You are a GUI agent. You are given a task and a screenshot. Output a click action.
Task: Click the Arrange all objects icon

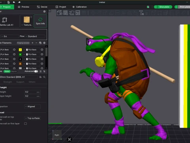[x=78, y=13]
